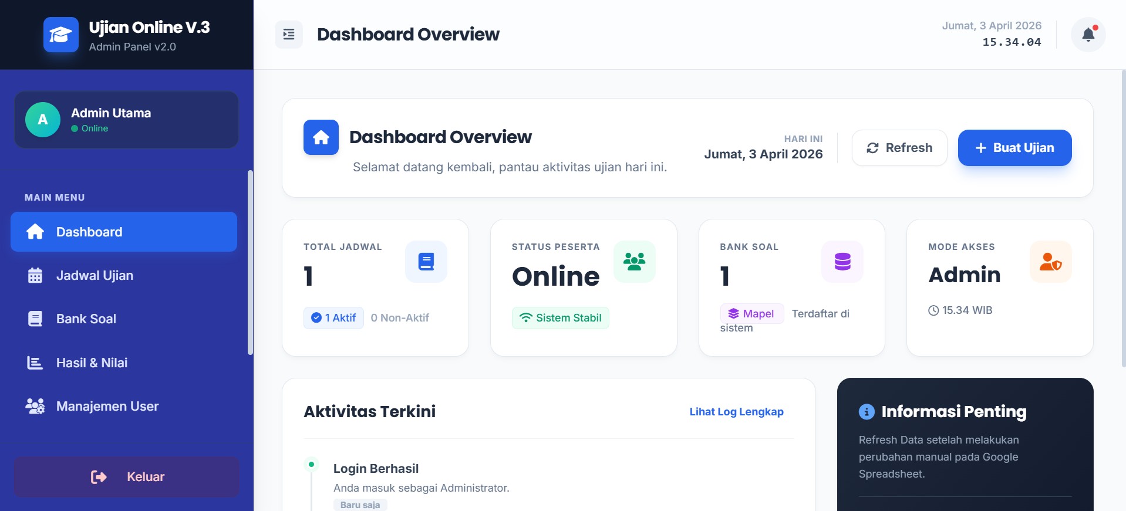Click the Buat Ujian button
Screen dimensions: 1126x511
click(1014, 148)
